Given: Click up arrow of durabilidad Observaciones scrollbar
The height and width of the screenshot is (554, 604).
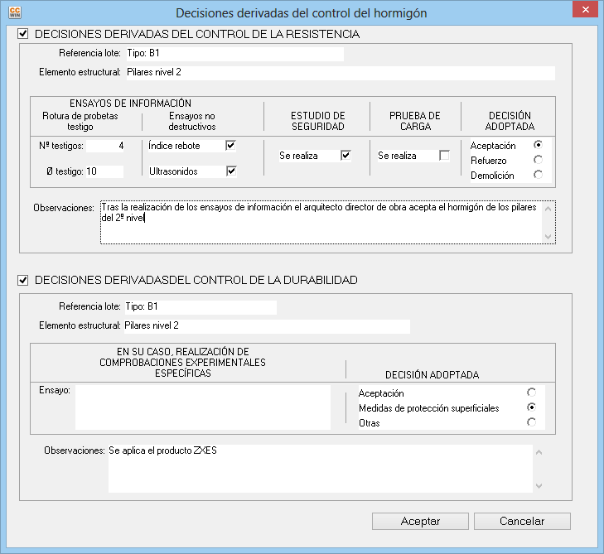Looking at the screenshot, I should click(539, 452).
